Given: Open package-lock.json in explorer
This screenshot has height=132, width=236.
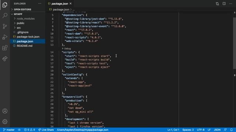Looking at the screenshot, I should (x=28, y=37).
